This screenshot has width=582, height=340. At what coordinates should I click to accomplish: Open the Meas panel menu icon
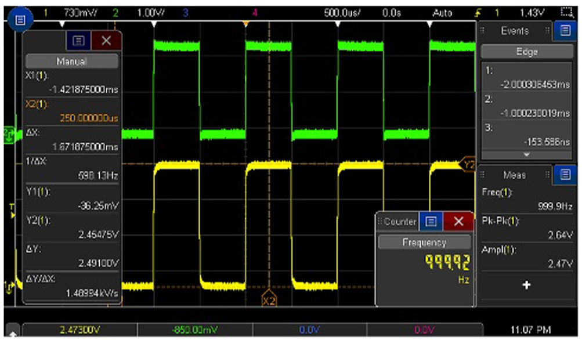tap(565, 175)
